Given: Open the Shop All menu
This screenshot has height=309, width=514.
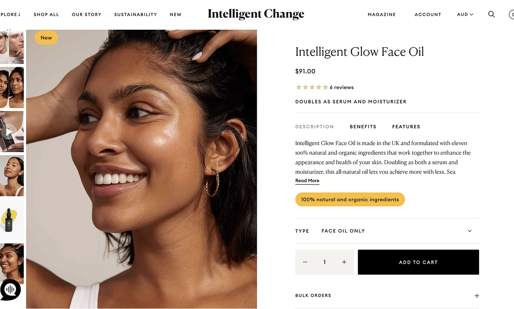Looking at the screenshot, I should coord(46,14).
